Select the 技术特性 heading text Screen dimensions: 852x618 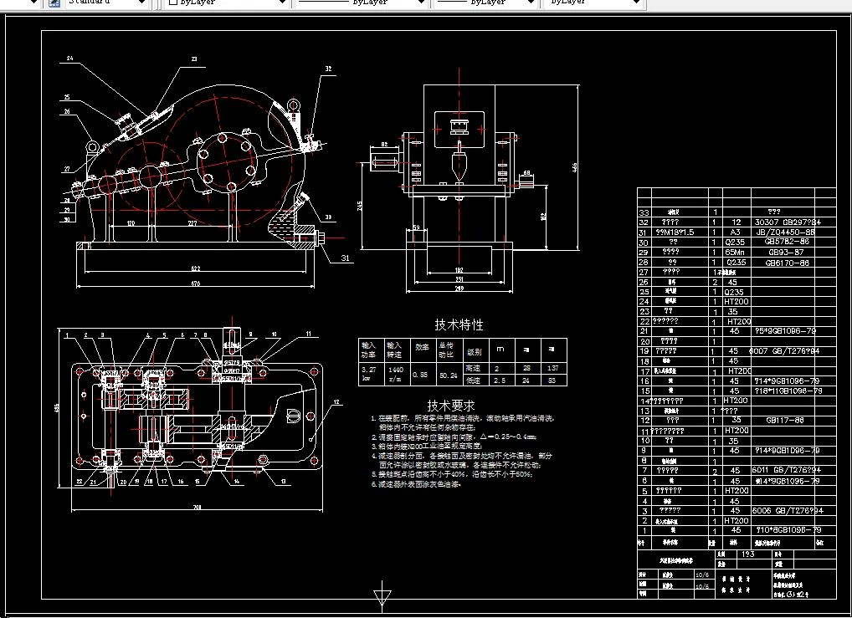(x=459, y=324)
